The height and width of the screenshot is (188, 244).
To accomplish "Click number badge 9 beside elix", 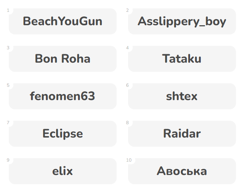I will [8, 160].
